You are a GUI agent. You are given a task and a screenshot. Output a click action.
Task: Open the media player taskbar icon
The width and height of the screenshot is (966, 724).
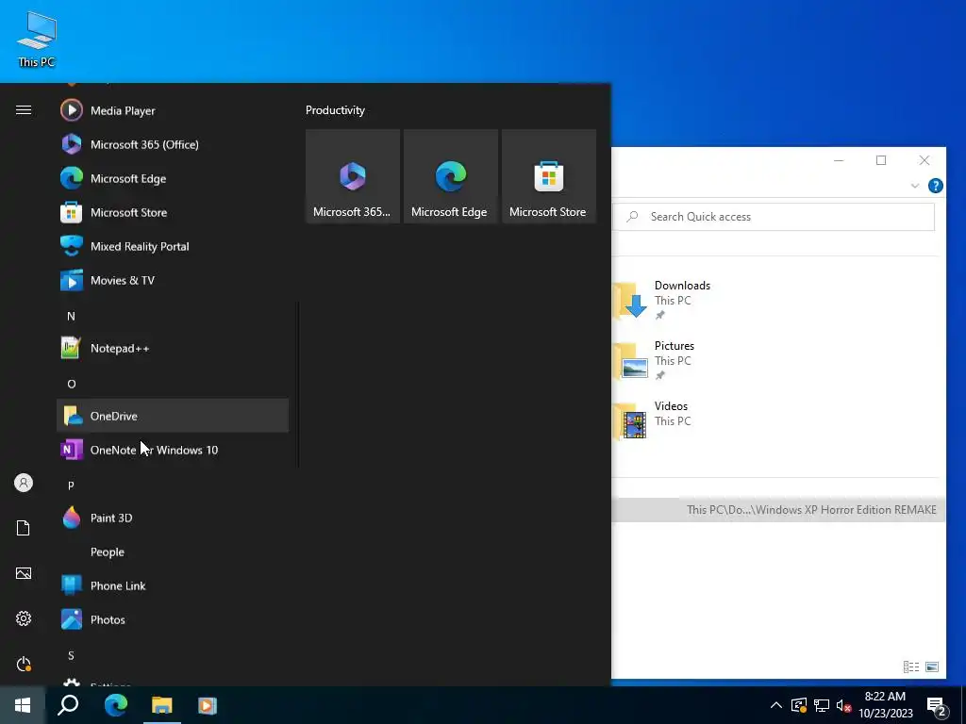point(208,705)
